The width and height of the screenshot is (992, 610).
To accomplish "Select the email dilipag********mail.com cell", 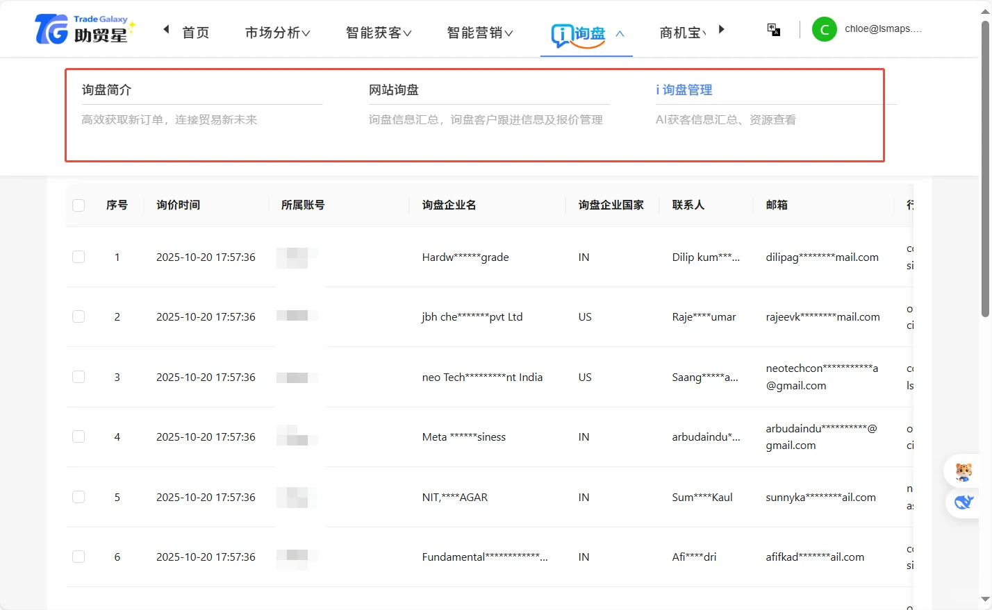I will click(822, 256).
